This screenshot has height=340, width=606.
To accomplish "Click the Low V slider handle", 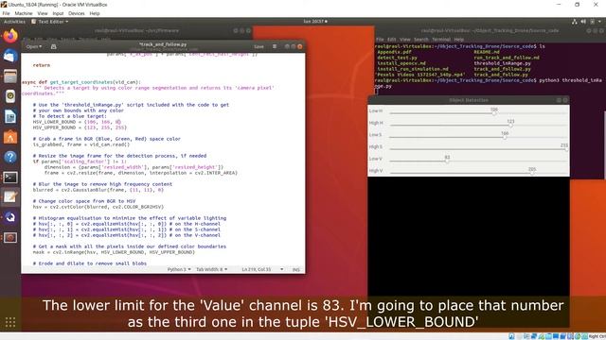I will coord(447,161).
